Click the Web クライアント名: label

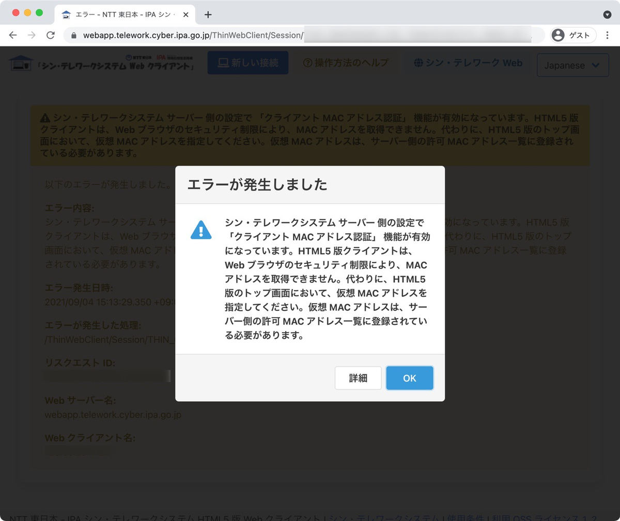90,438
